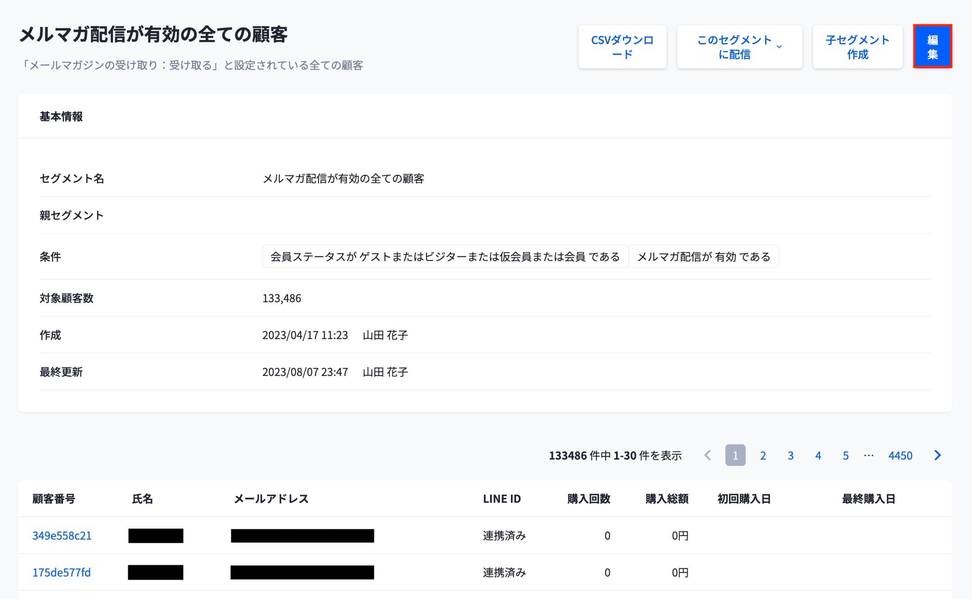This screenshot has width=972, height=599.
Task: Click the 基本情報 section header
Action: pos(62,116)
